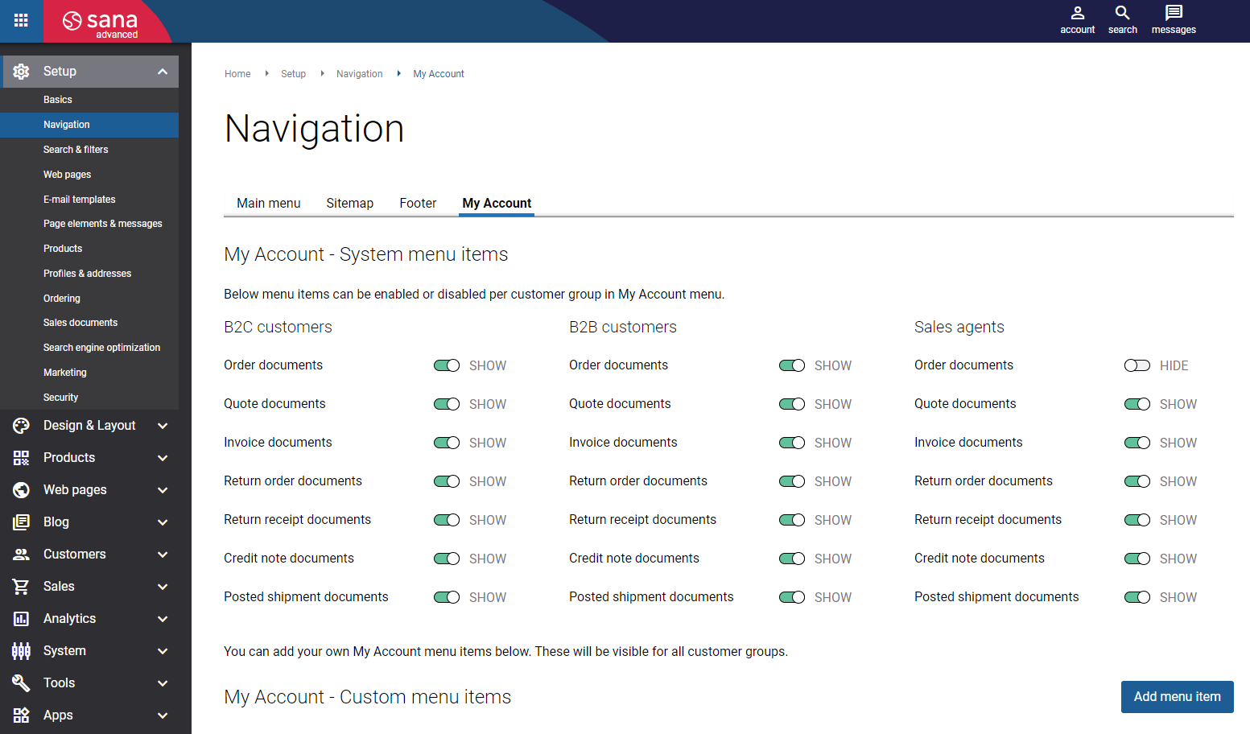The image size is (1250, 734).
Task: Open Profiles & addresses in sidebar
Action: (x=89, y=274)
